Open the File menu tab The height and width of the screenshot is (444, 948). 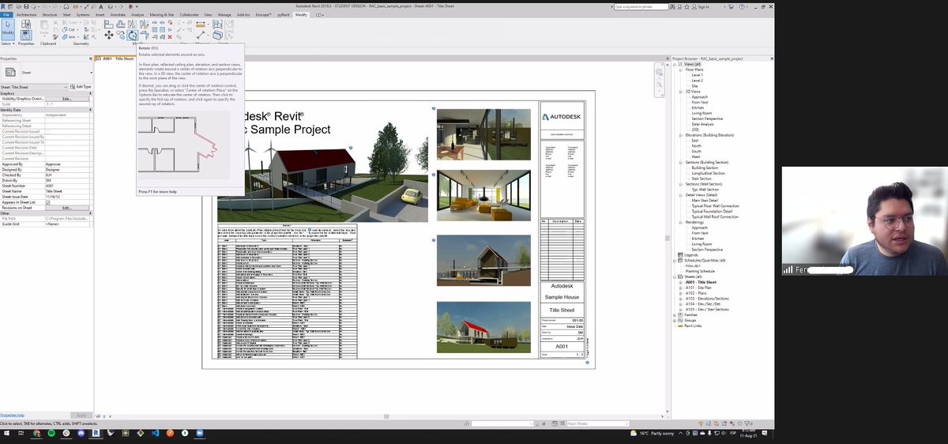[6, 14]
